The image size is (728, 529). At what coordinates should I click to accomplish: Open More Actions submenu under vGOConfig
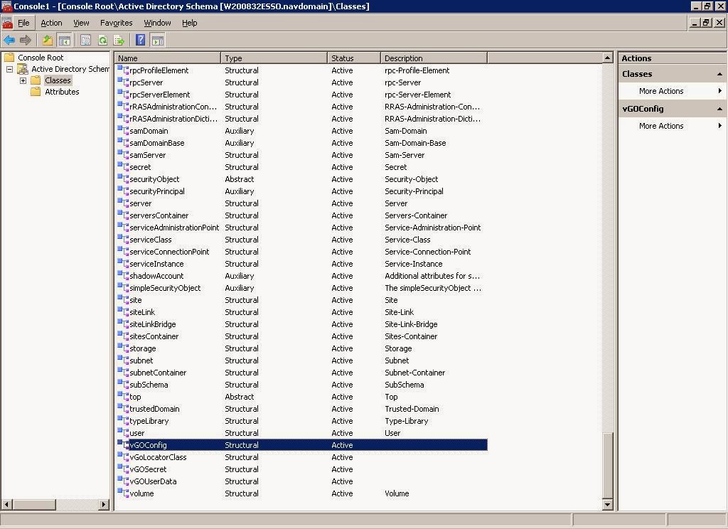(x=673, y=126)
